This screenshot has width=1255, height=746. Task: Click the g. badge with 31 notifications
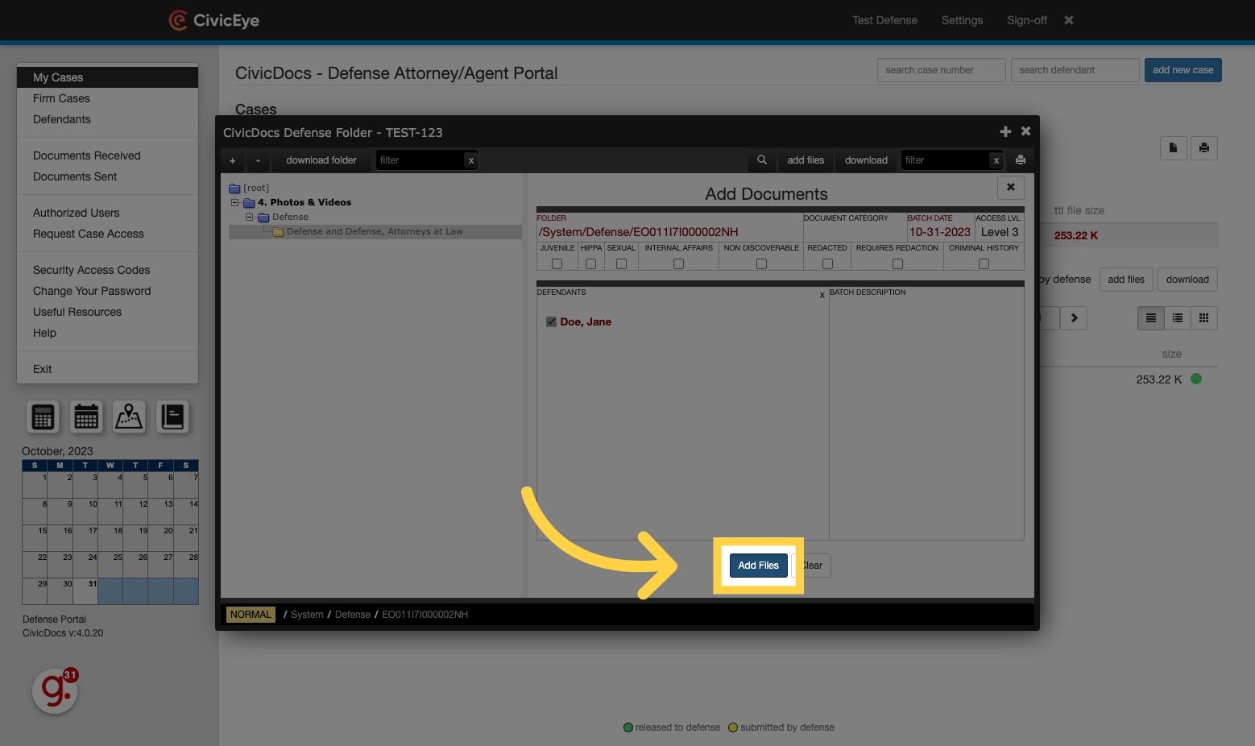tap(56, 690)
